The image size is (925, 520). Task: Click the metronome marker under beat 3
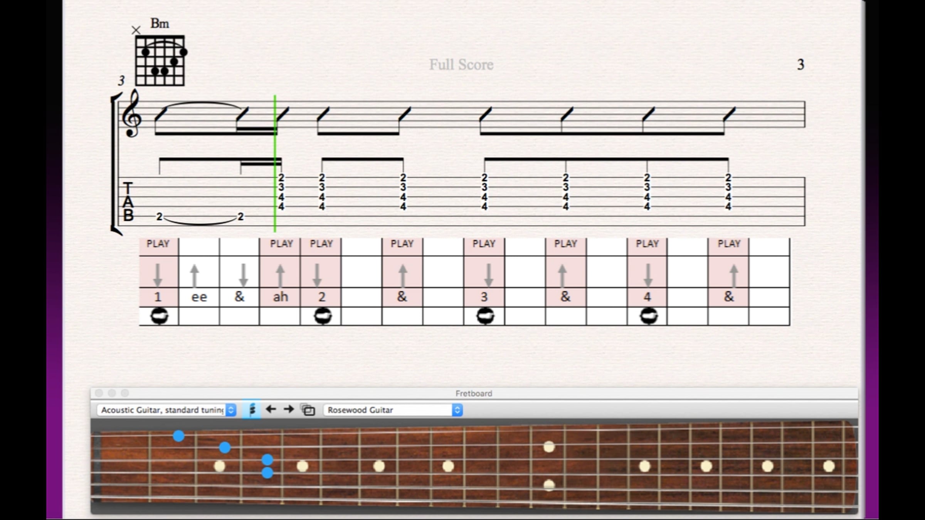[x=485, y=316]
